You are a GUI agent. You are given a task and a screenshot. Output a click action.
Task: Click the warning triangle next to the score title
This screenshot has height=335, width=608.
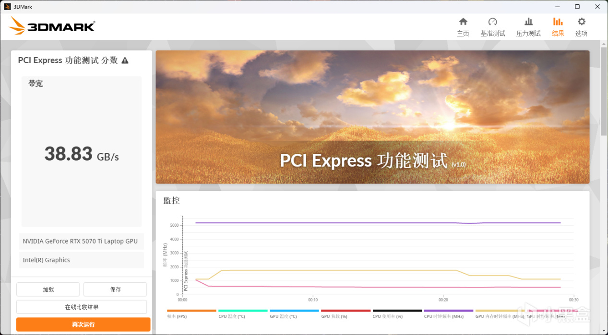[x=125, y=60]
